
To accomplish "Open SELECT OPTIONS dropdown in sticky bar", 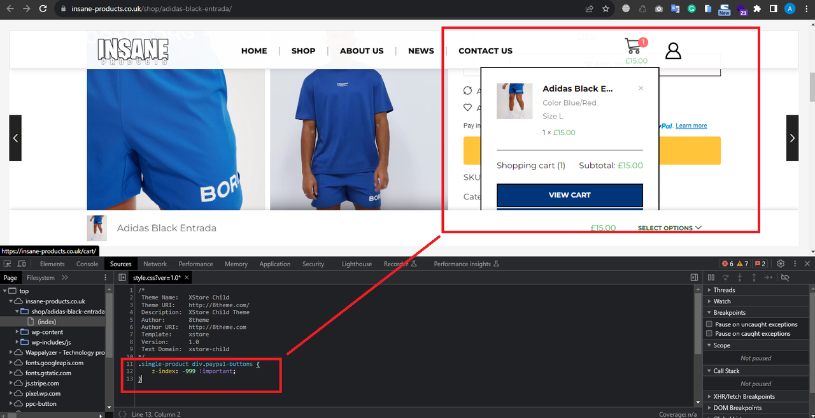I will pos(670,227).
